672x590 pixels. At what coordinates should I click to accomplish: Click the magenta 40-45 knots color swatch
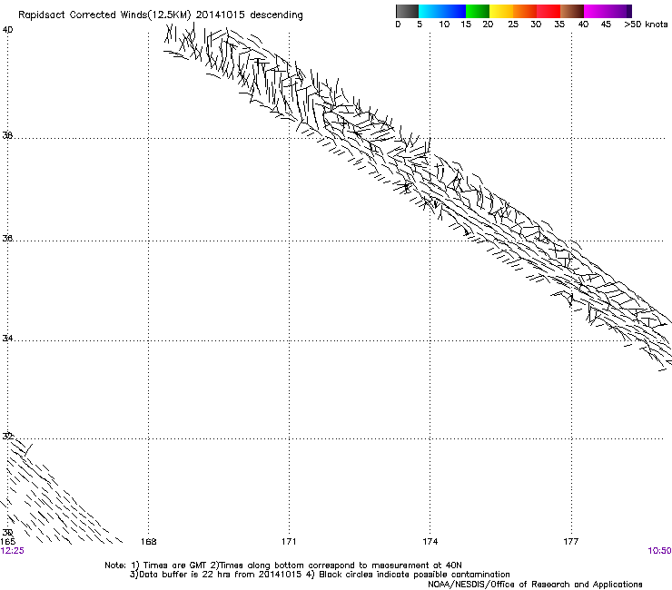596,11
